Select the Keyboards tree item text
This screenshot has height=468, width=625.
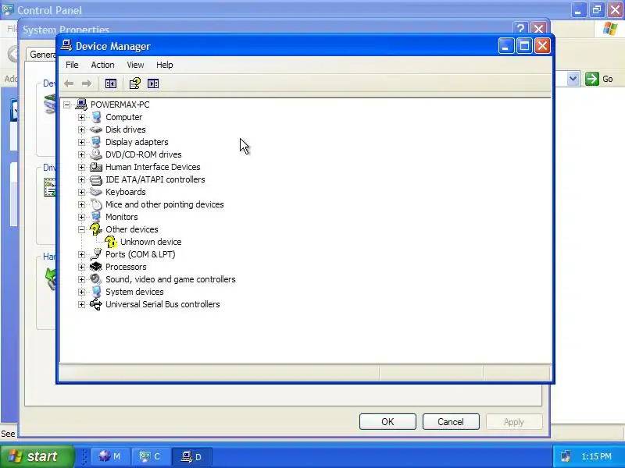pos(126,192)
